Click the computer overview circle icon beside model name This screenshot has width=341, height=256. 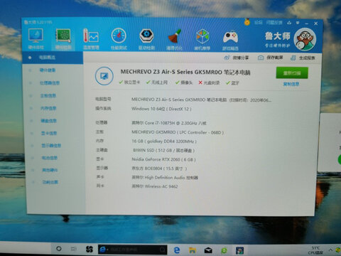[104, 76]
